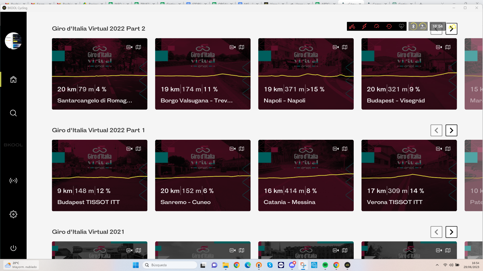Click the cadence rotation sensor icon
Screen dimensions: 483x271
(389, 26)
